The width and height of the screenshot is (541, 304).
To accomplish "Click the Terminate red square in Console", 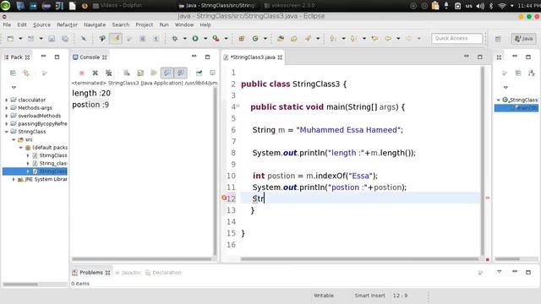I will 82,73.
